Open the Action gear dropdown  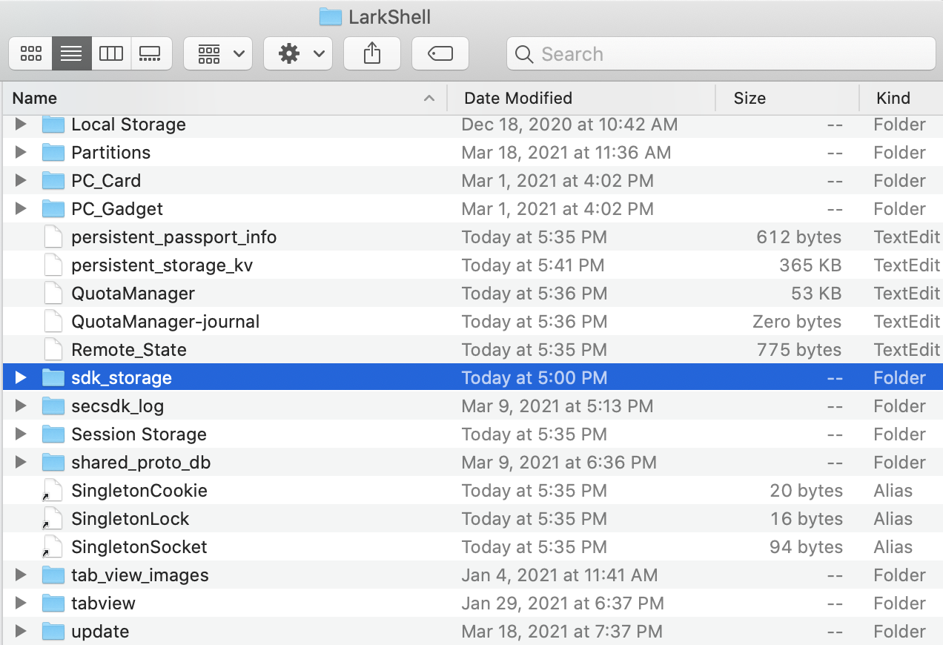pos(297,53)
